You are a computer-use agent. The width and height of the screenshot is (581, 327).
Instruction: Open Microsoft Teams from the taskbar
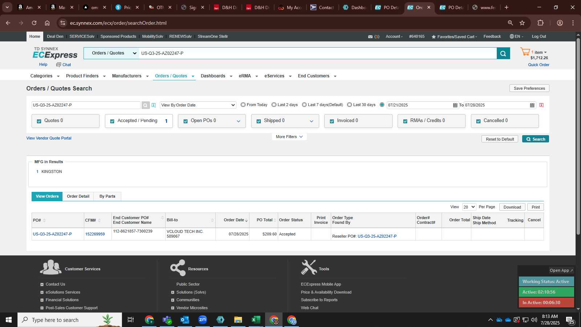167,320
